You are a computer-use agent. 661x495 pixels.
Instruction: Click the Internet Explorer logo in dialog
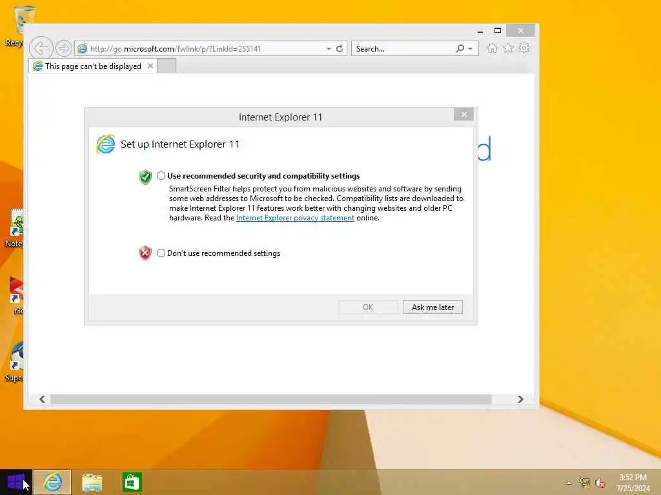pyautogui.click(x=105, y=144)
